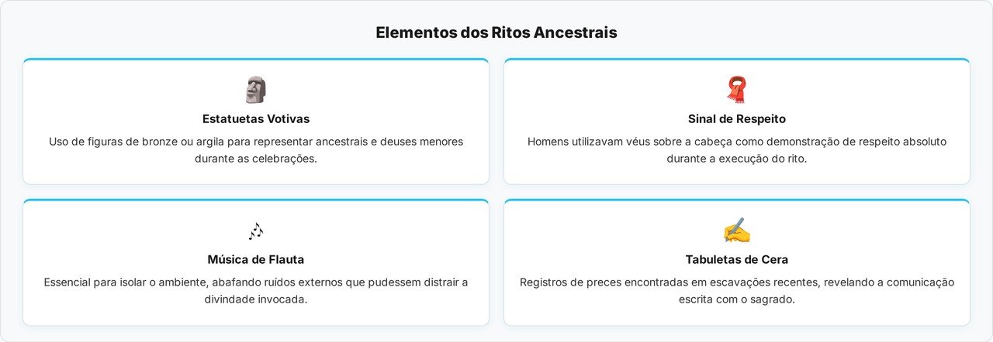The width and height of the screenshot is (993, 342).
Task: Open the Música de Flauta card title
Action: pos(256,260)
